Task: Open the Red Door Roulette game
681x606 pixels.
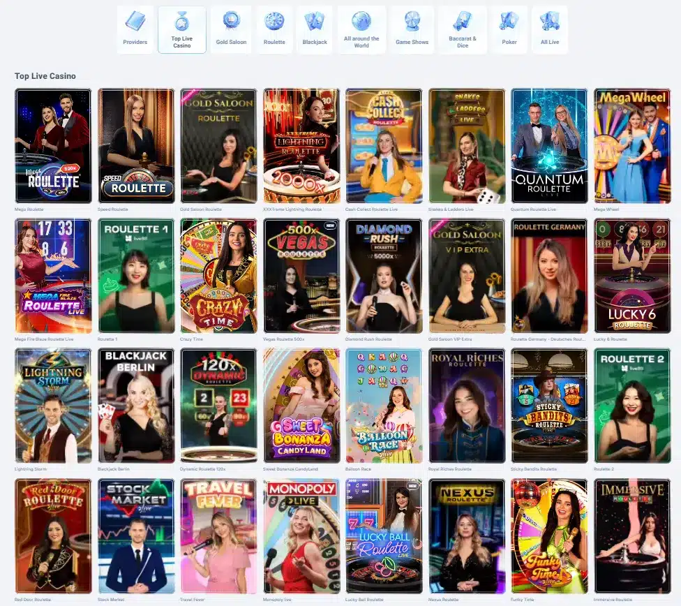Action: click(x=53, y=536)
